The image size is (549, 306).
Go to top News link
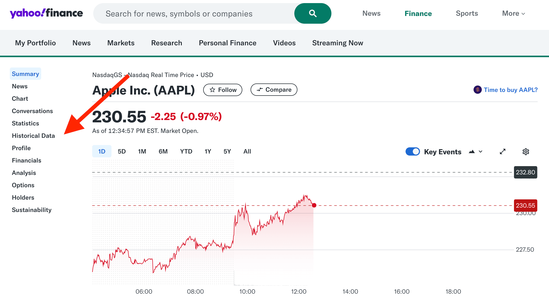click(371, 13)
